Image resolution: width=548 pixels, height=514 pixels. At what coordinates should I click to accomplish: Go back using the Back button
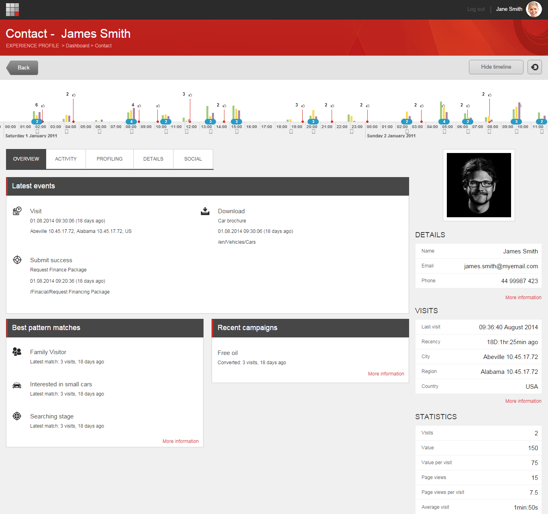[x=23, y=68]
